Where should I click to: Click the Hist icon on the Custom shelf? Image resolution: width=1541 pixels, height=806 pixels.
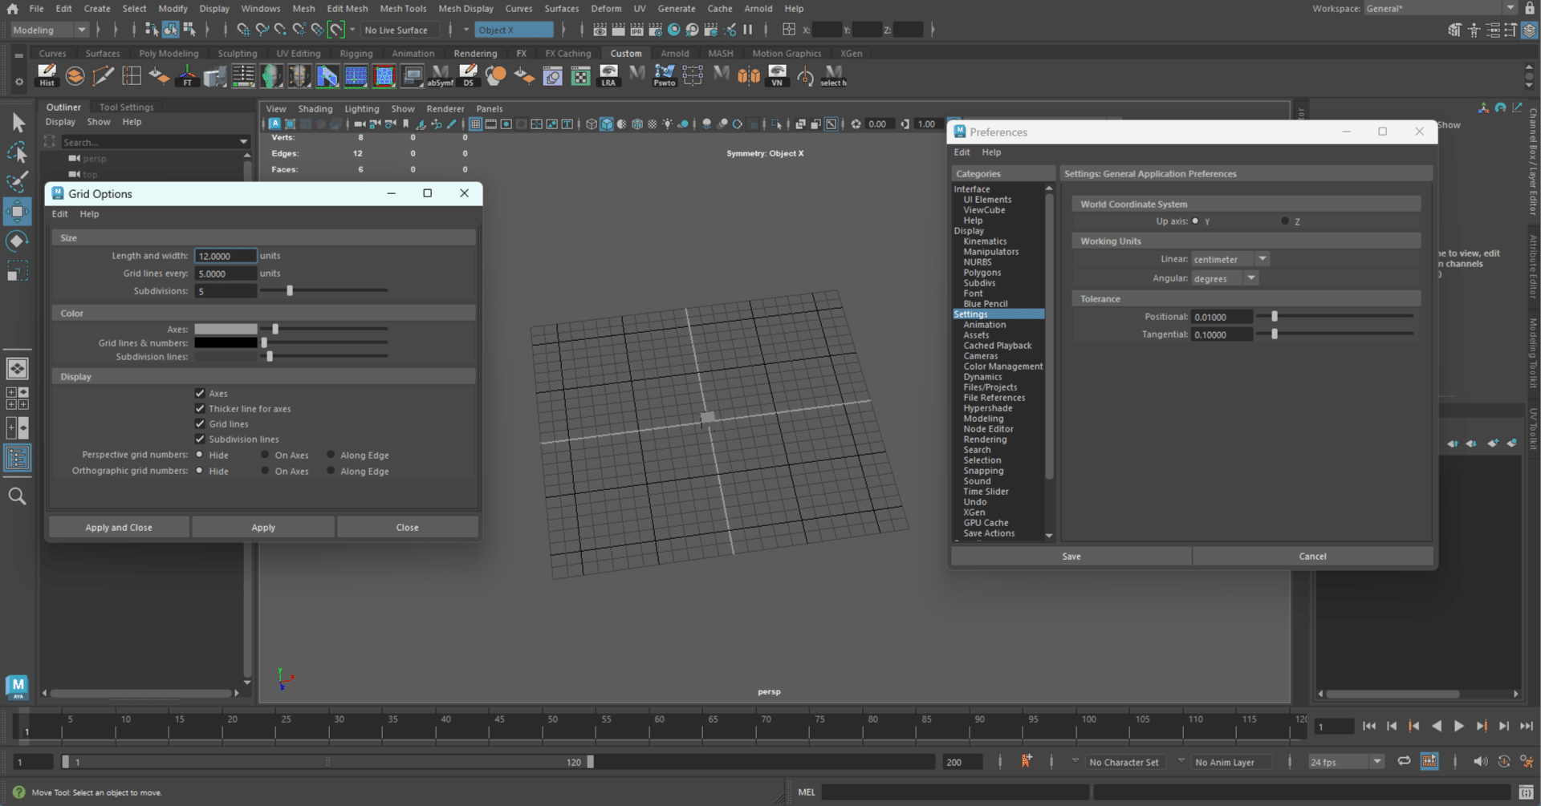click(47, 75)
